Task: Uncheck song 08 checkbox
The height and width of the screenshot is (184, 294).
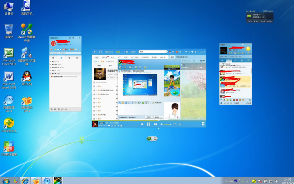Action: (94, 115)
